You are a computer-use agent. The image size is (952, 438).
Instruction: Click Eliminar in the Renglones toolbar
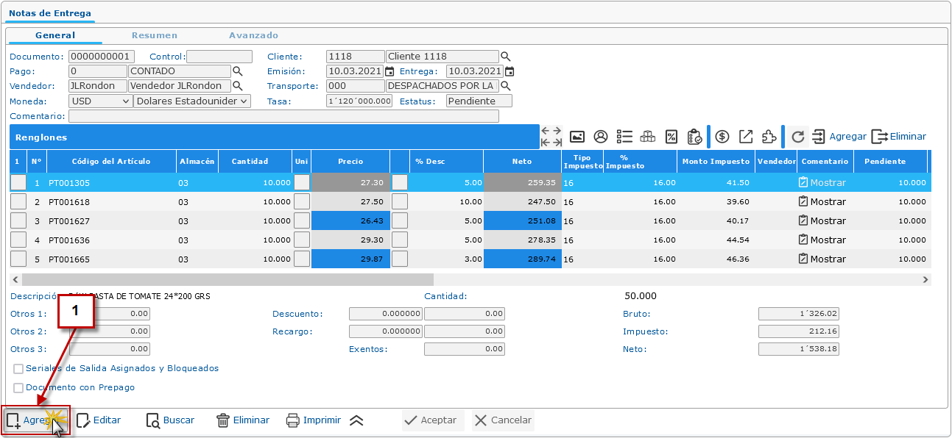click(899, 137)
